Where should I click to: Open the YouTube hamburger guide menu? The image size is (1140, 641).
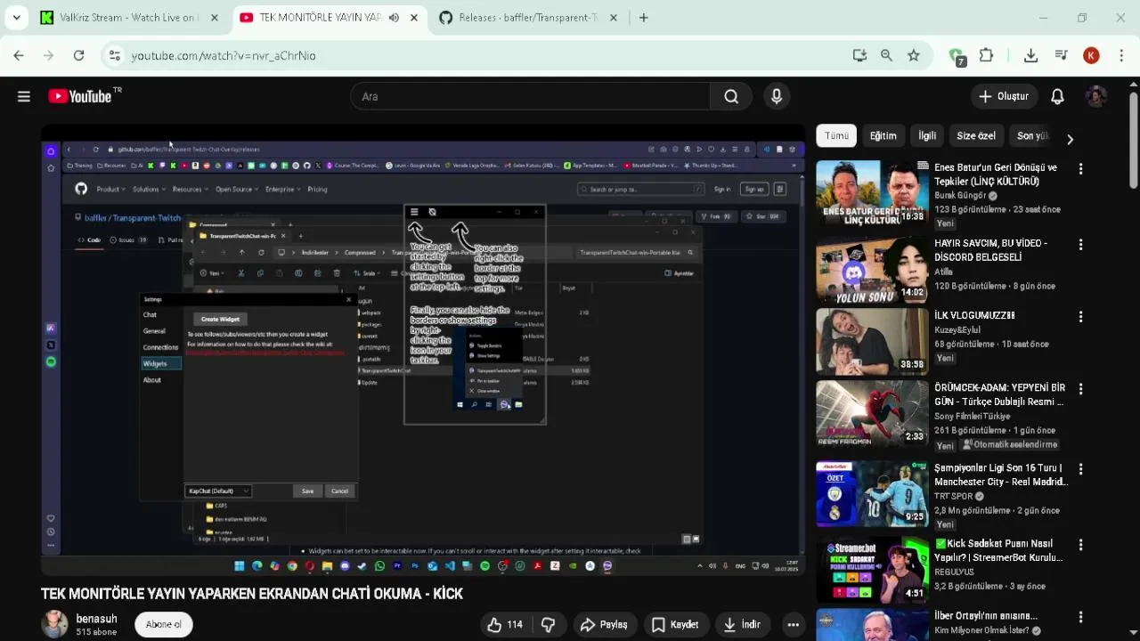click(x=24, y=96)
